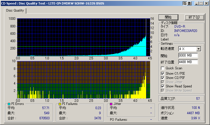
Task: Click the PI Errors maximum 549
Action: click(47, 113)
